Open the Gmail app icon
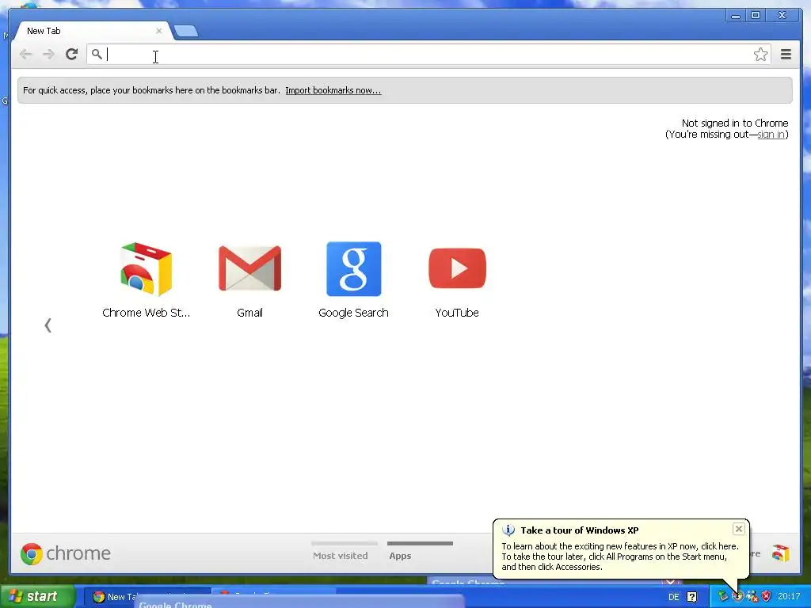The height and width of the screenshot is (608, 811). click(249, 279)
